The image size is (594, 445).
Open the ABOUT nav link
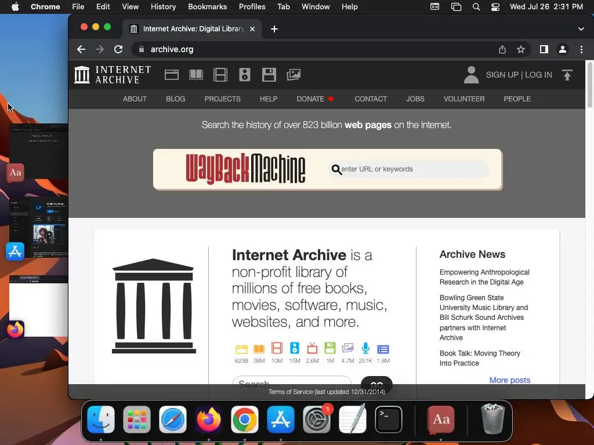tap(135, 99)
